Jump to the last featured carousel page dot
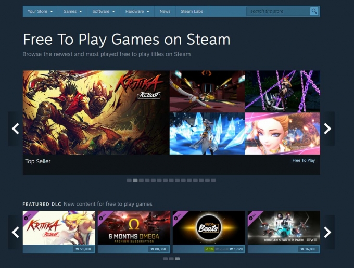This screenshot has height=268, width=354. 213,180
